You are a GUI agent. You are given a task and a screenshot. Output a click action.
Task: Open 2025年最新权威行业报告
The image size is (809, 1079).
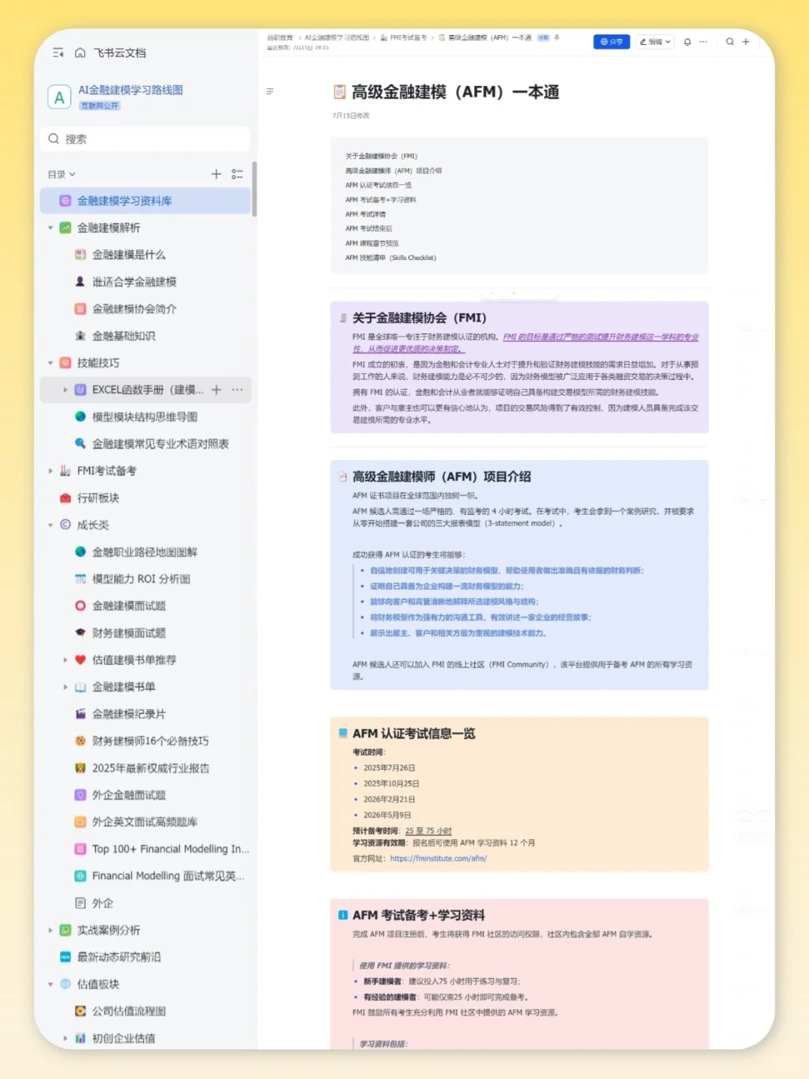point(151,768)
